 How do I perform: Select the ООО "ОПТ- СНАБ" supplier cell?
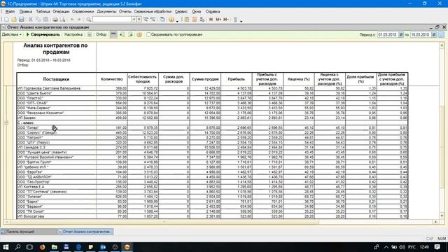(56, 103)
